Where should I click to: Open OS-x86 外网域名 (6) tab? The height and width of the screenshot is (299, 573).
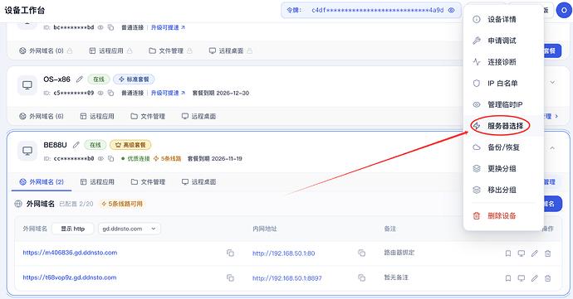click(x=42, y=116)
